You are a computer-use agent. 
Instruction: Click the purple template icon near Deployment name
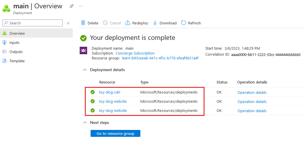point(83,50)
